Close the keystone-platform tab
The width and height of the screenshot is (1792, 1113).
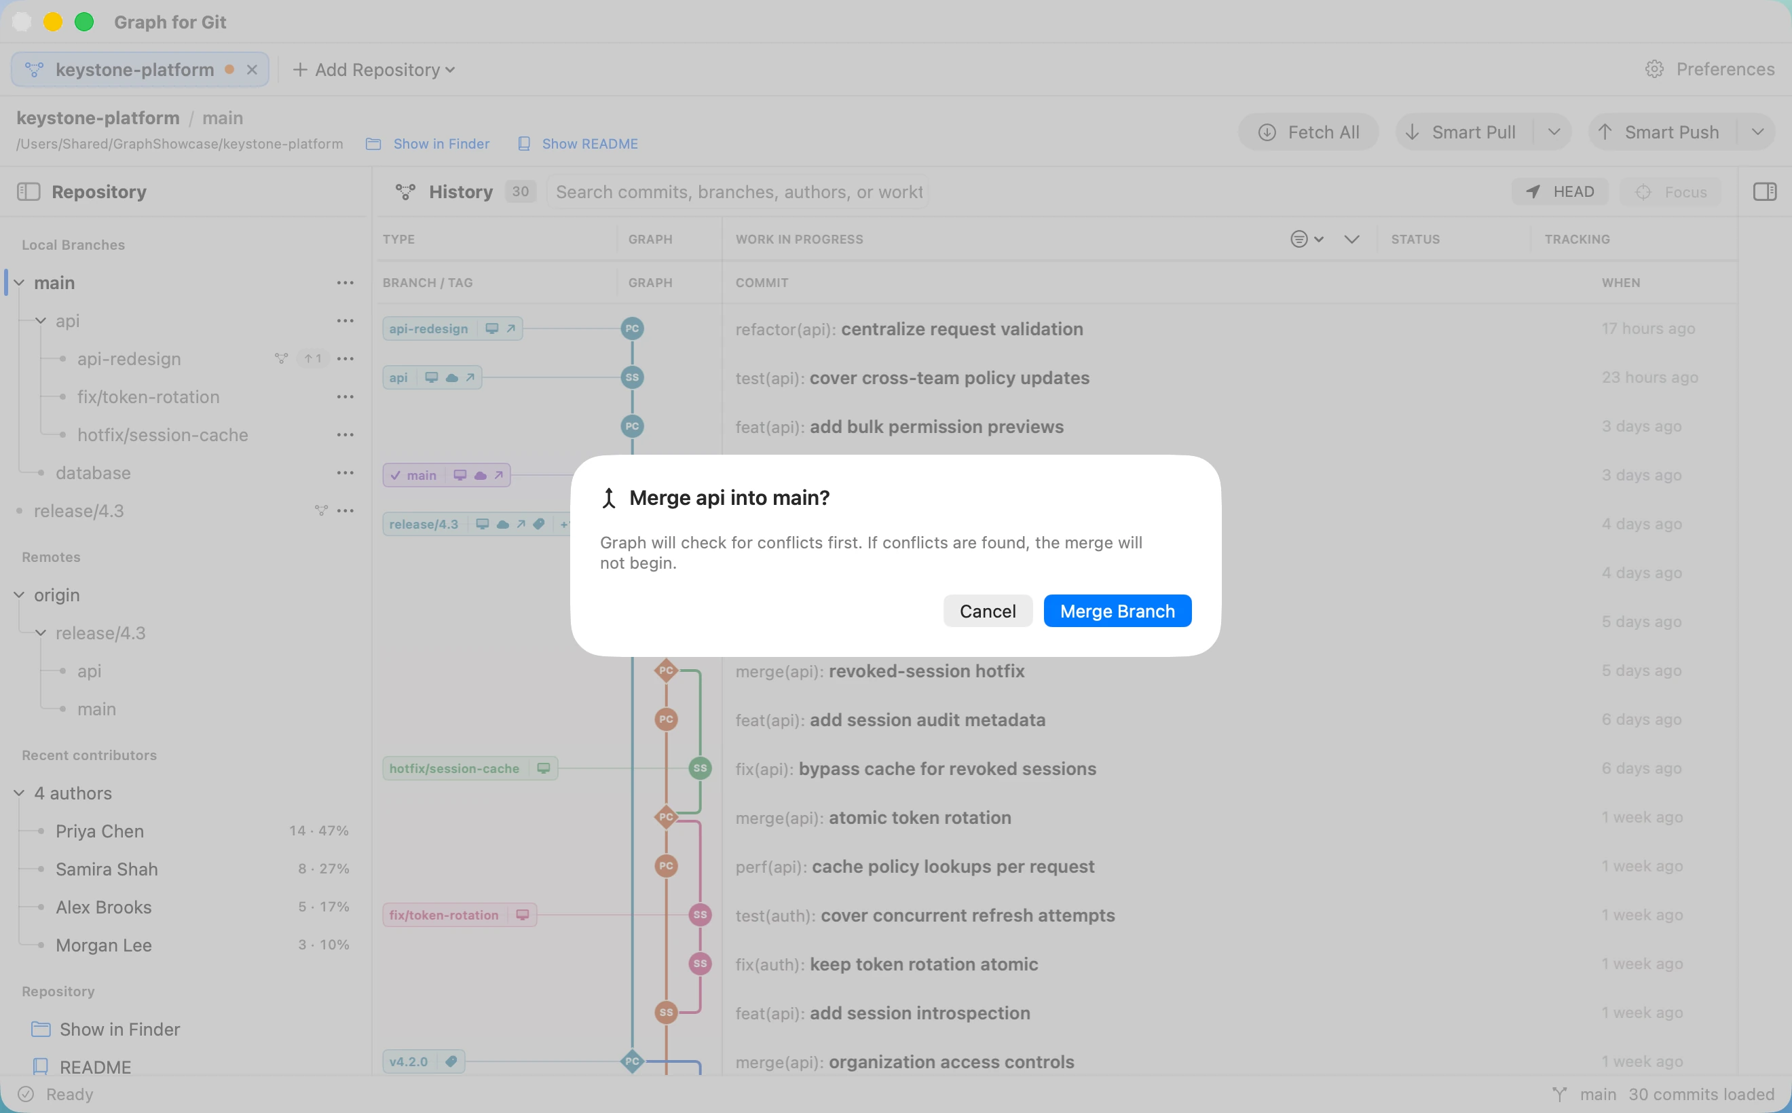pyautogui.click(x=252, y=70)
